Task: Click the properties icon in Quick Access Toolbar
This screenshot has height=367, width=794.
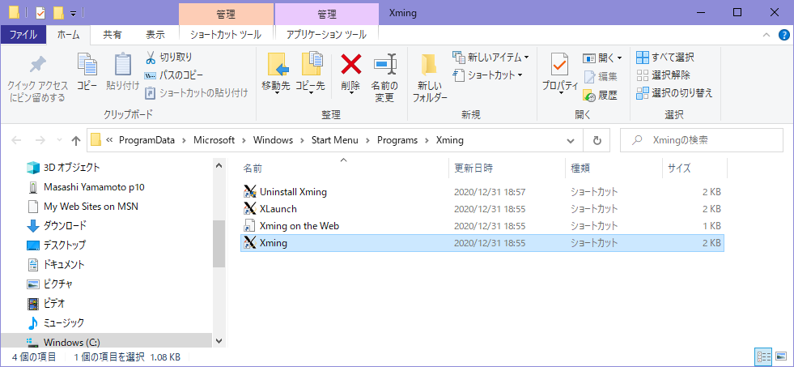Action: [40, 12]
